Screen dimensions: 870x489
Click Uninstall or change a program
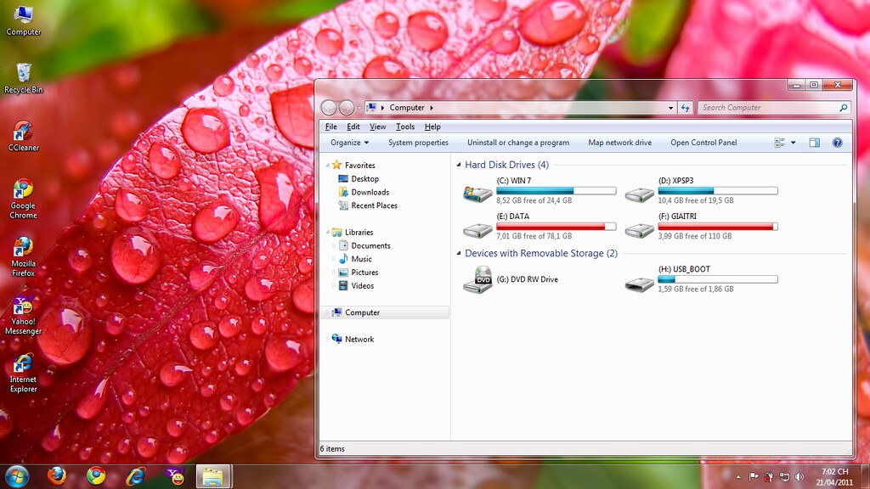point(517,143)
